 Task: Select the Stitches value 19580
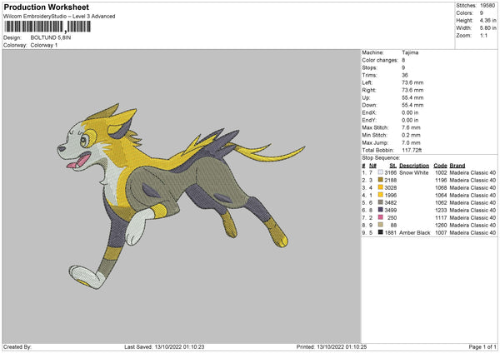point(487,6)
